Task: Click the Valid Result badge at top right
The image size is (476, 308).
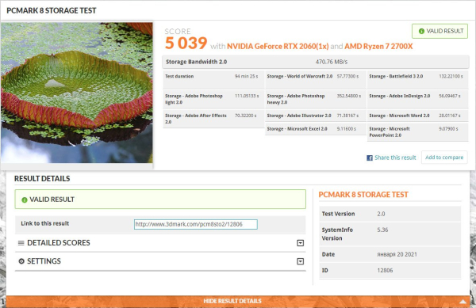Action: point(440,31)
